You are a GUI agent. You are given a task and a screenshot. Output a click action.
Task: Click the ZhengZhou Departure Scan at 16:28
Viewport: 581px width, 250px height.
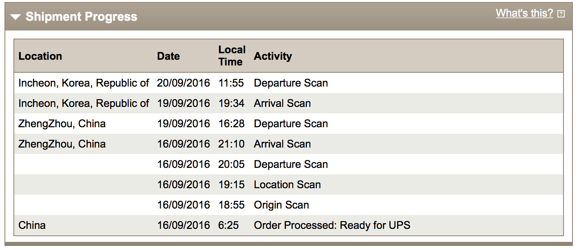coord(291,124)
